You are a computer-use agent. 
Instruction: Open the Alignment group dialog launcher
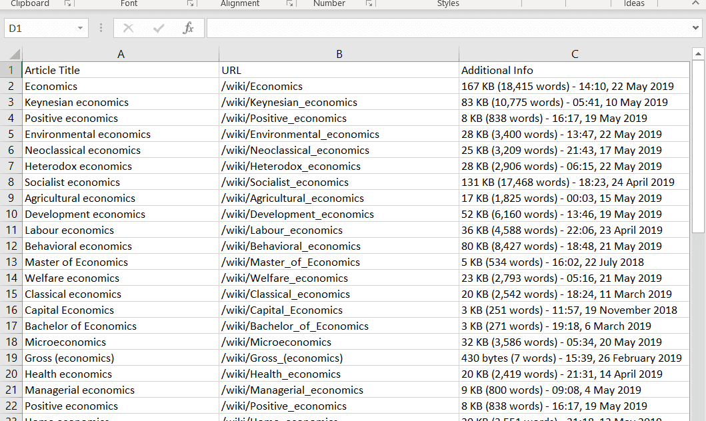pyautogui.click(x=290, y=3)
